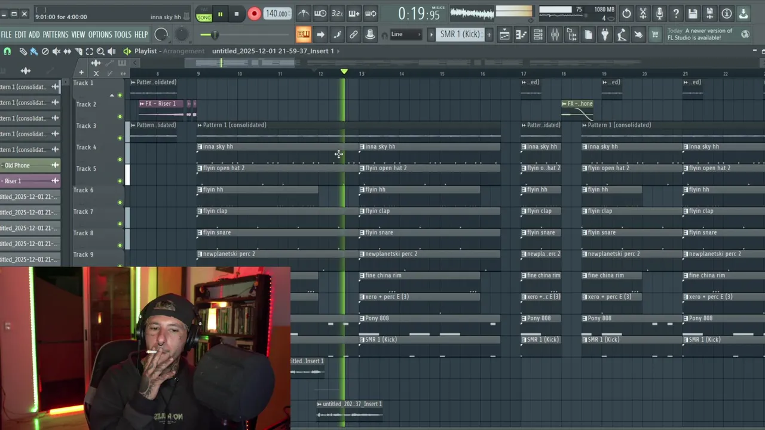The height and width of the screenshot is (430, 765).
Task: Add new pattern with plus button
Action: 489,35
